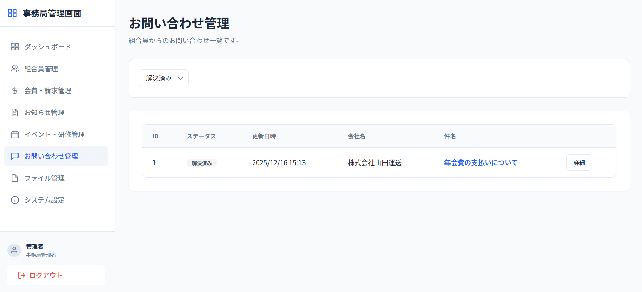Click the dashboard grid icon in sidebar
The height and width of the screenshot is (292, 642).
(x=15, y=47)
